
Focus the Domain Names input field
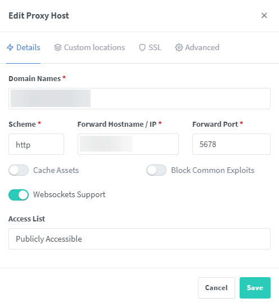pyautogui.click(x=139, y=99)
